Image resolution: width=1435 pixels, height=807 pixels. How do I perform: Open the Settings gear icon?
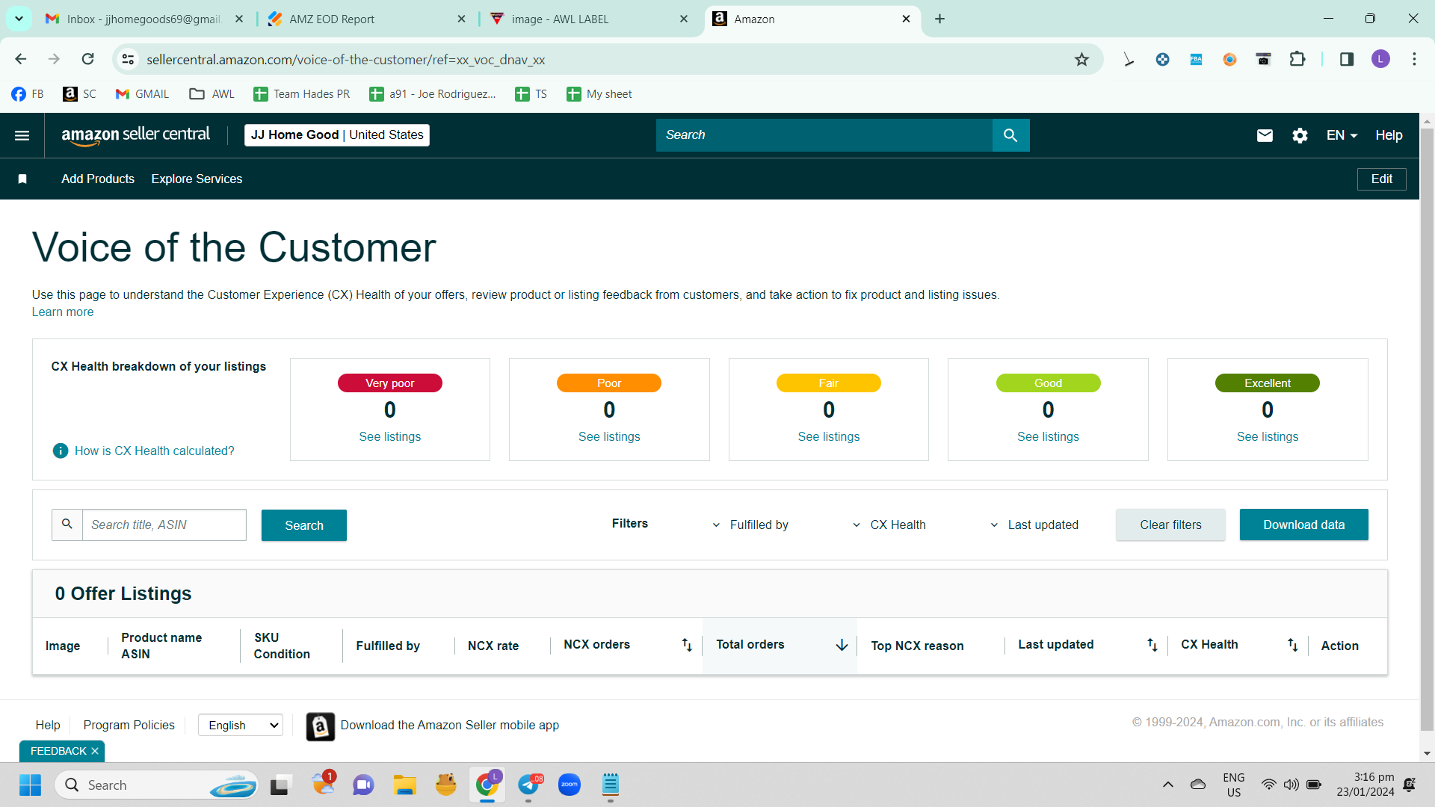coord(1300,135)
